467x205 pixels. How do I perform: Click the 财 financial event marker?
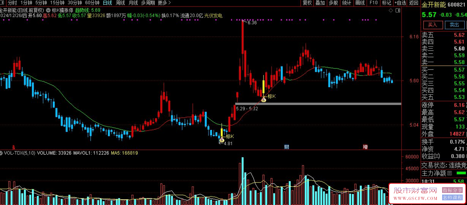click(x=287, y=147)
